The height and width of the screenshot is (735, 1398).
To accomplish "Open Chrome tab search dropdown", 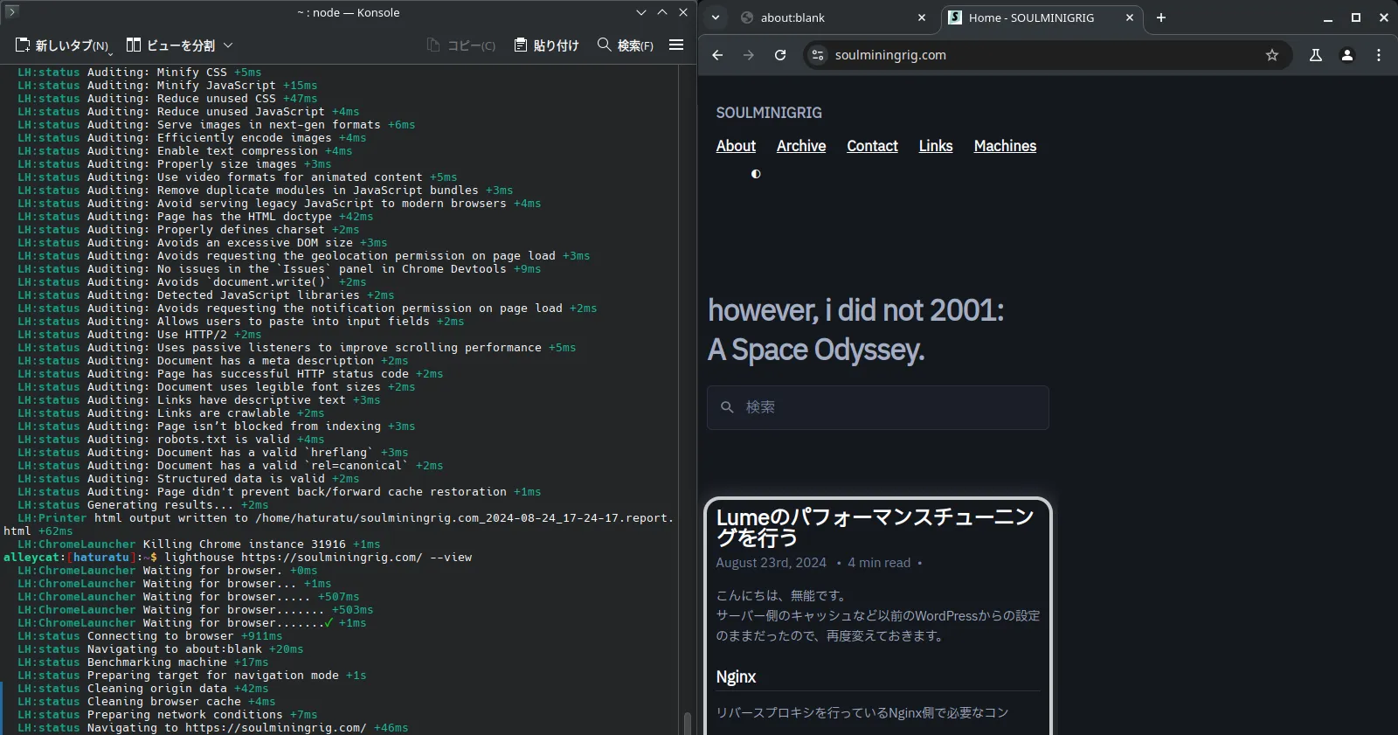I will click(x=716, y=17).
